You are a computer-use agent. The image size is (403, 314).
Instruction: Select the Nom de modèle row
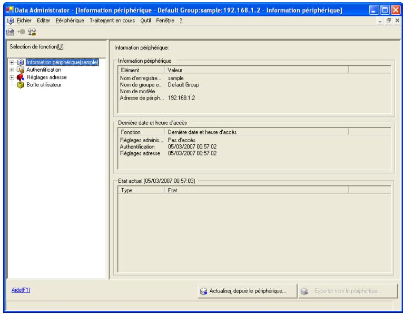tap(254, 91)
